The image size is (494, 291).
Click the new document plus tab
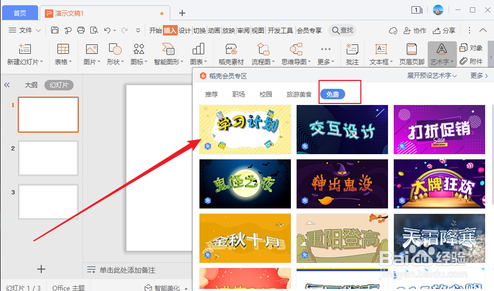pyautogui.click(x=182, y=13)
